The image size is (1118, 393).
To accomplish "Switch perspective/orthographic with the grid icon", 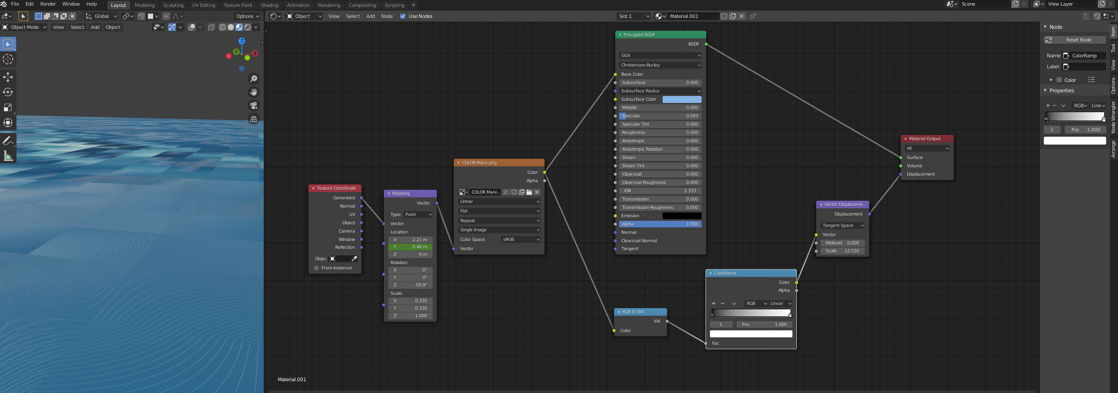I will point(254,119).
